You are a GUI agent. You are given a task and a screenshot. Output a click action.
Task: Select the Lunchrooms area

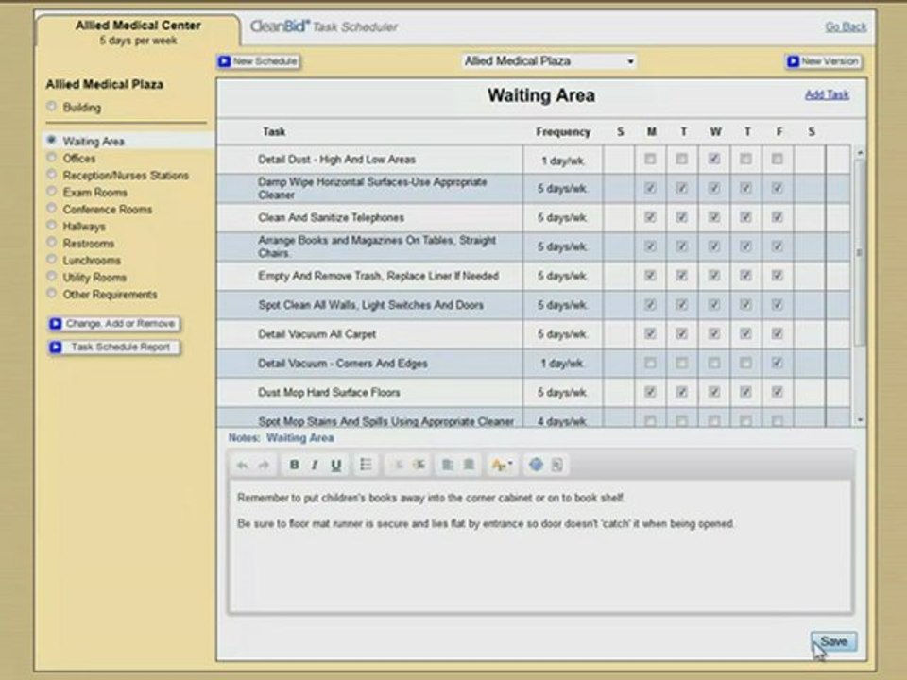[x=51, y=259]
